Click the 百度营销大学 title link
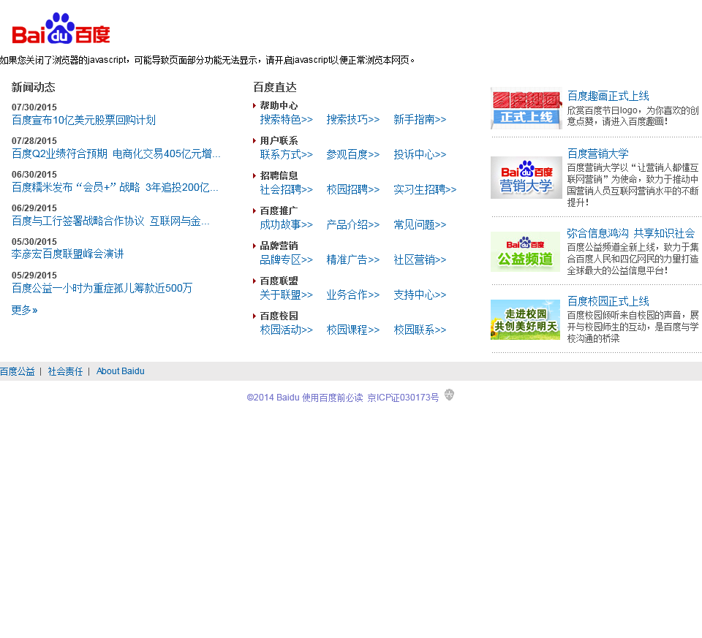The width and height of the screenshot is (702, 638). (x=597, y=153)
